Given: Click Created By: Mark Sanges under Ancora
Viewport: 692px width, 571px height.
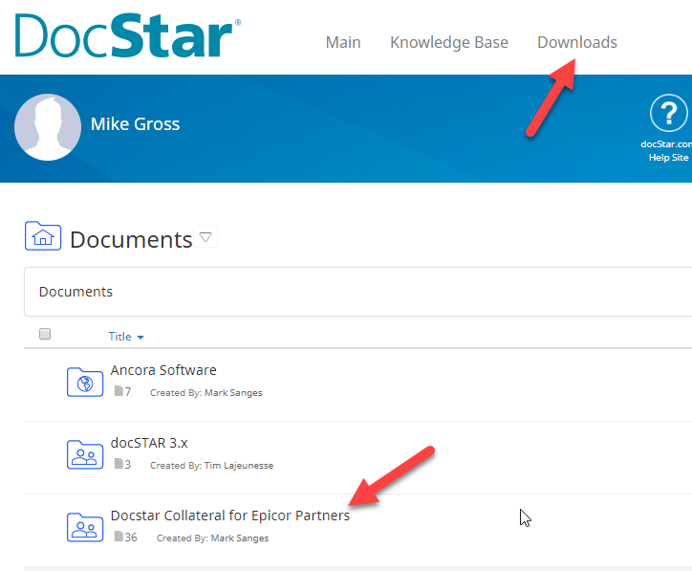Looking at the screenshot, I should [206, 392].
